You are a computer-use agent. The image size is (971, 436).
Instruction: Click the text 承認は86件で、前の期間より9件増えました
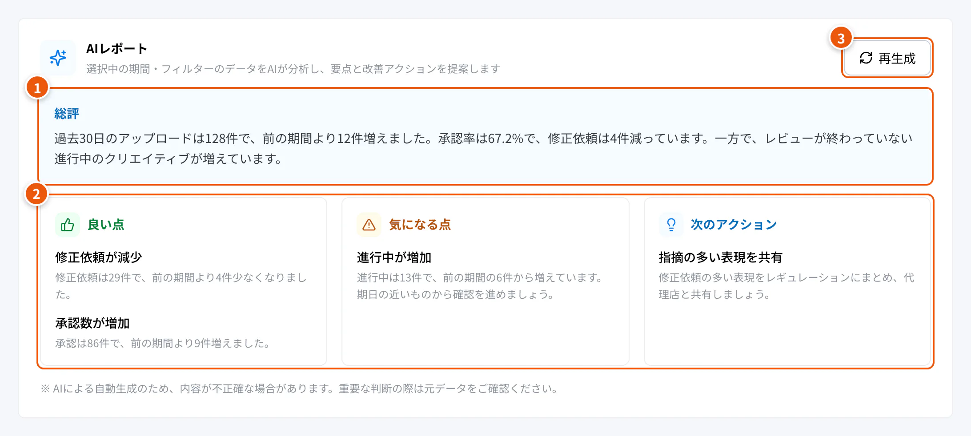coord(163,343)
